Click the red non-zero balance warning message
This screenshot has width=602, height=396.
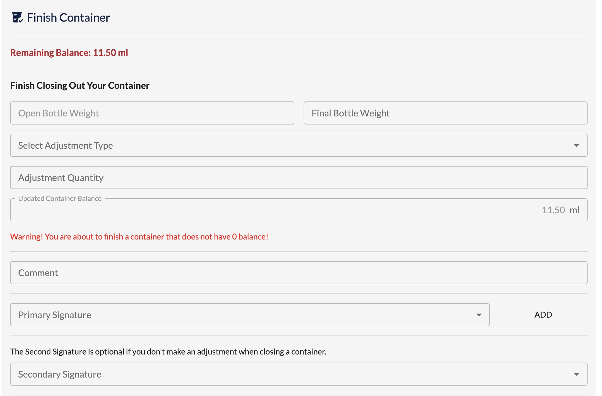[x=139, y=237]
